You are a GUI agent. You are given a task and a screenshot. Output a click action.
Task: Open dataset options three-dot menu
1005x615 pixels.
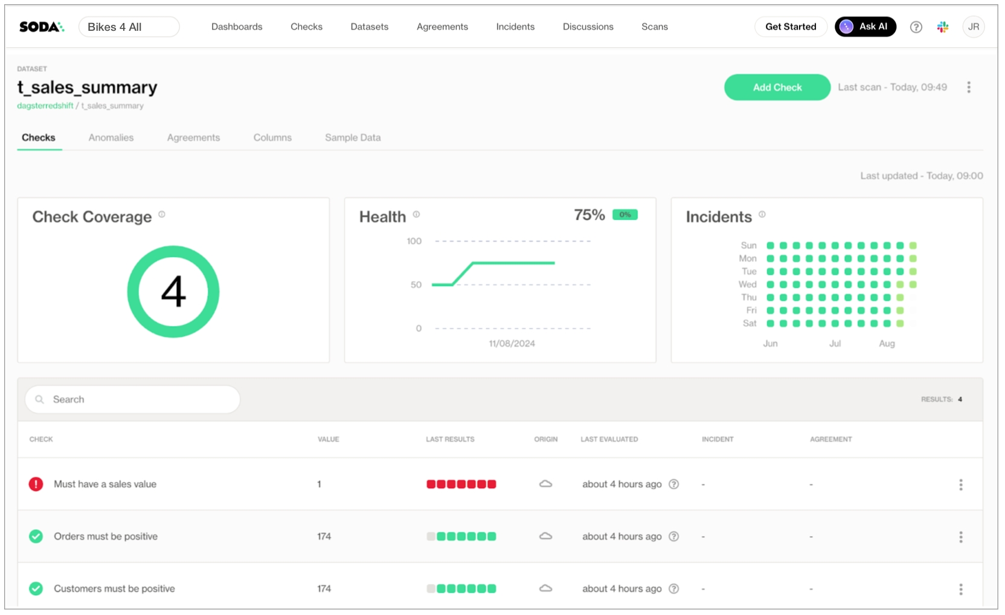[x=968, y=88]
